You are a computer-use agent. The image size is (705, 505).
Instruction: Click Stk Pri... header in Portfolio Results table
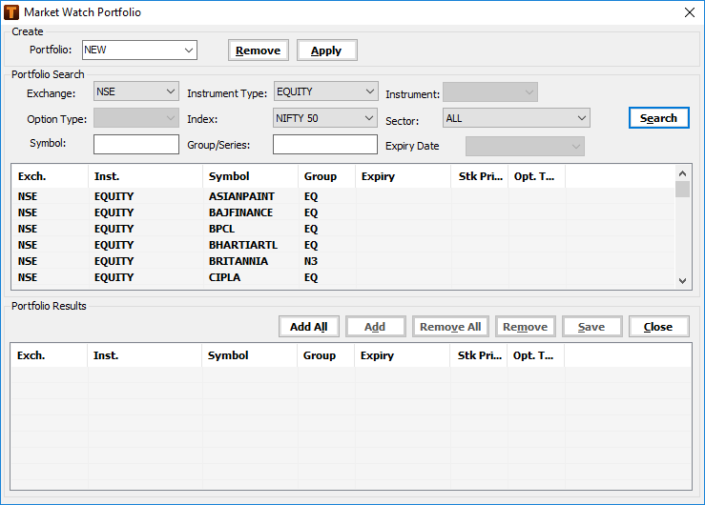pos(479,355)
